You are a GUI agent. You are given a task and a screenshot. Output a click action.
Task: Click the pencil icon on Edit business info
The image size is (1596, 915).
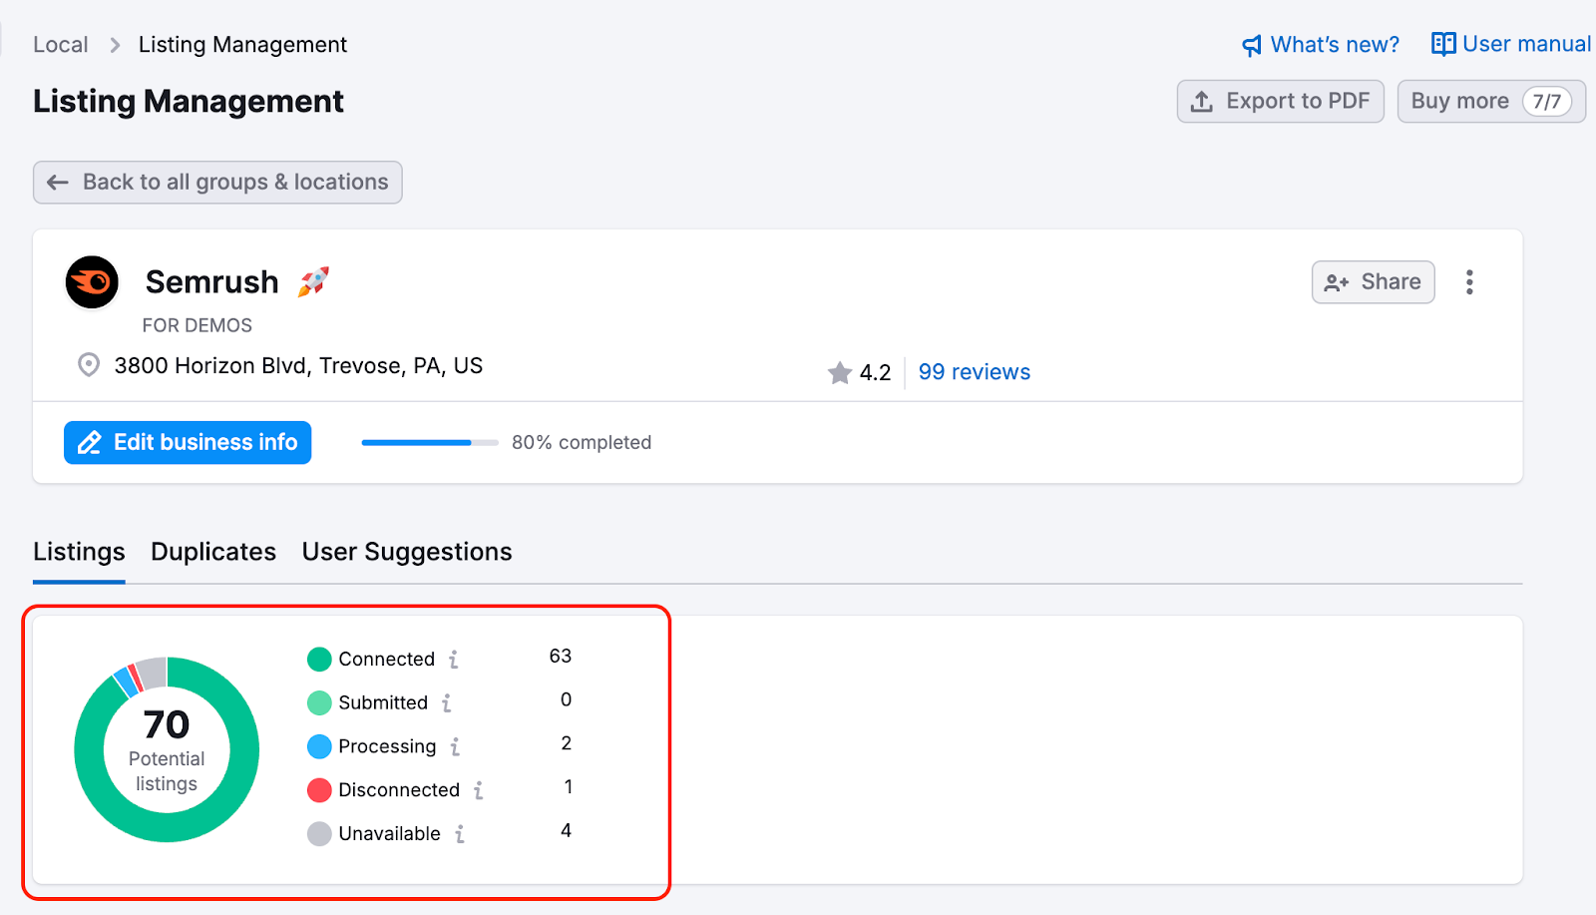click(91, 442)
